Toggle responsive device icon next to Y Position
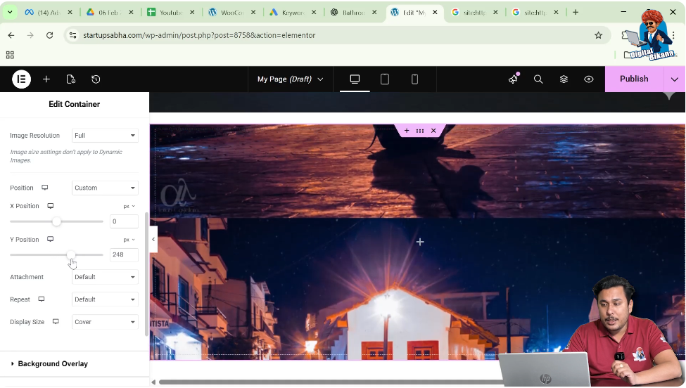686x388 pixels. click(51, 239)
